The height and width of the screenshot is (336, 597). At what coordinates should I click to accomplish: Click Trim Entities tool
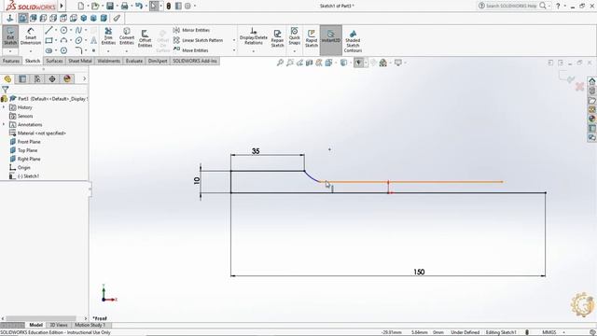tap(108, 36)
